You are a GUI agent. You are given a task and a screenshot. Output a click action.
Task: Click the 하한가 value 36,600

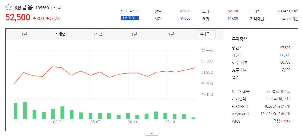point(285,55)
